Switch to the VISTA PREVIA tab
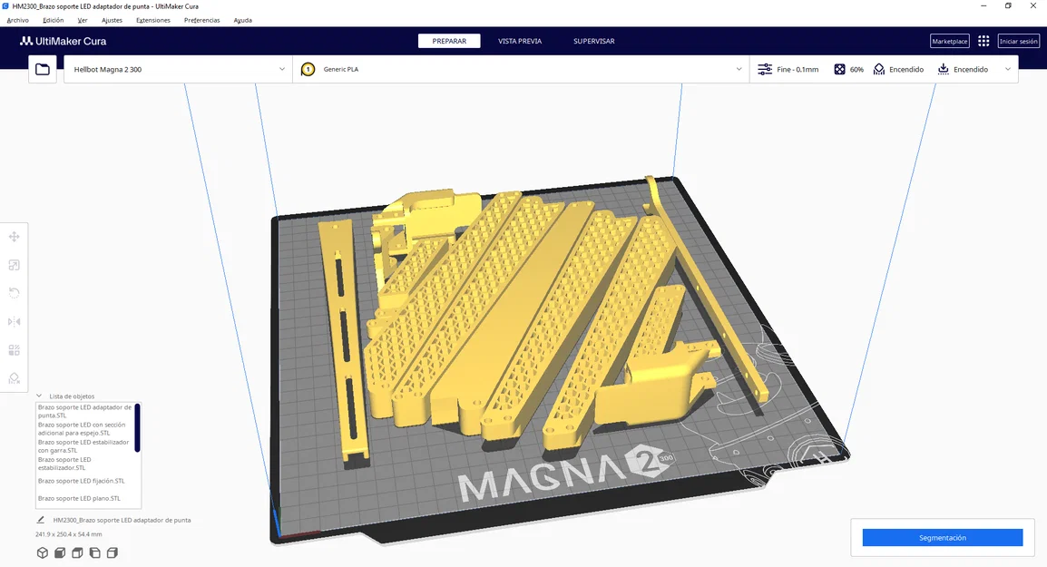This screenshot has width=1047, height=567. (520, 42)
